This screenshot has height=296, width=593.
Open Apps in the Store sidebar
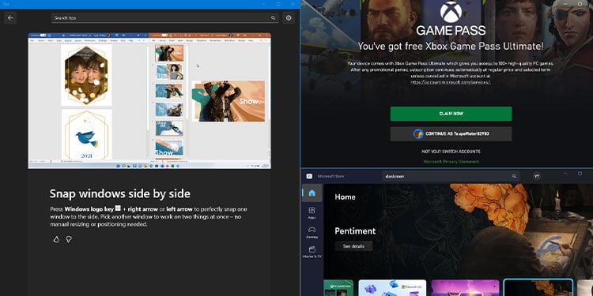point(312,213)
